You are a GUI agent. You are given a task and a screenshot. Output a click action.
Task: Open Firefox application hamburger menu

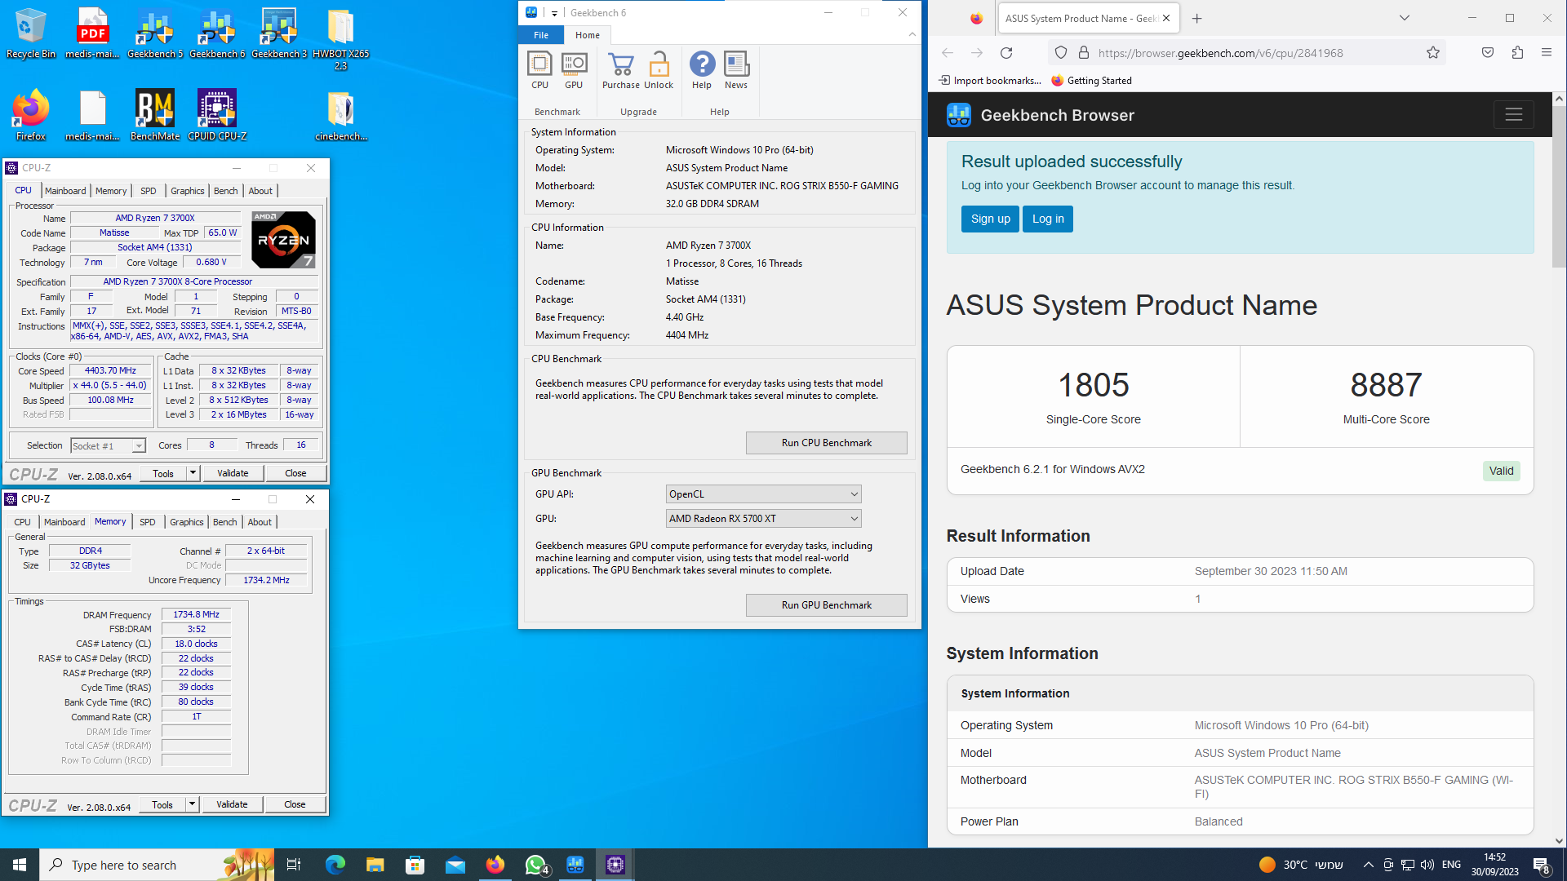click(1547, 53)
